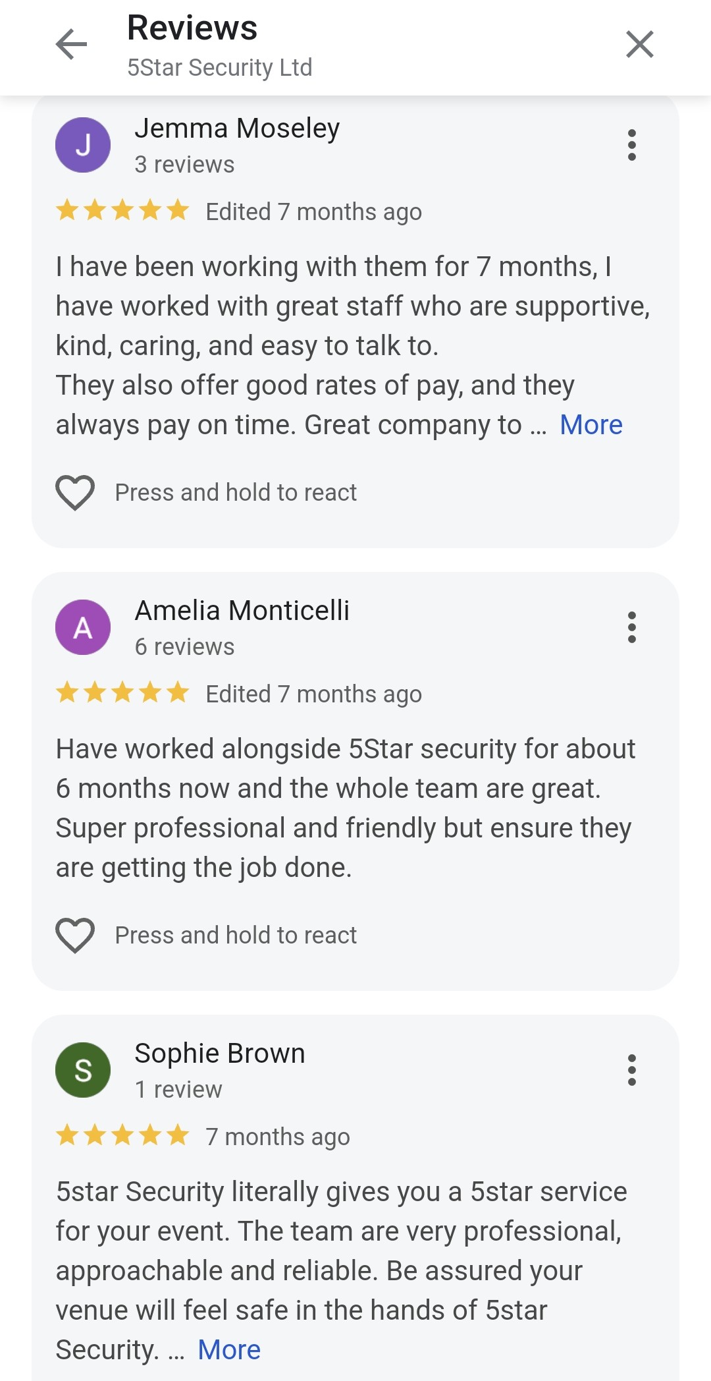
Task: Click Amelia Monticelli's five-star rating
Action: coord(122,694)
